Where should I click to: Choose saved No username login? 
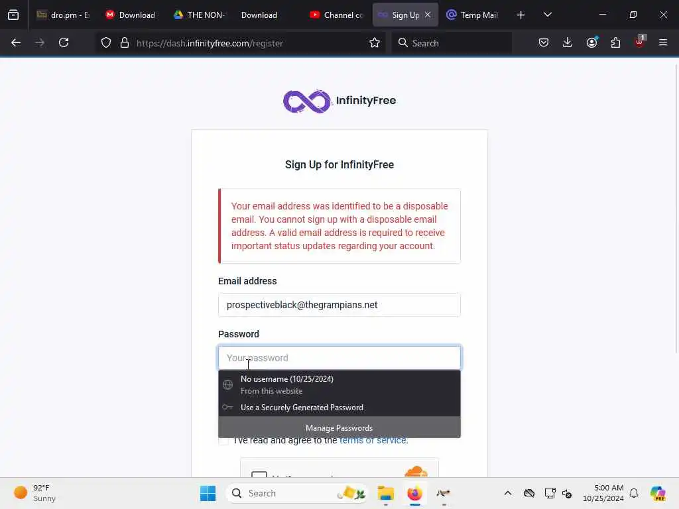tap(339, 385)
